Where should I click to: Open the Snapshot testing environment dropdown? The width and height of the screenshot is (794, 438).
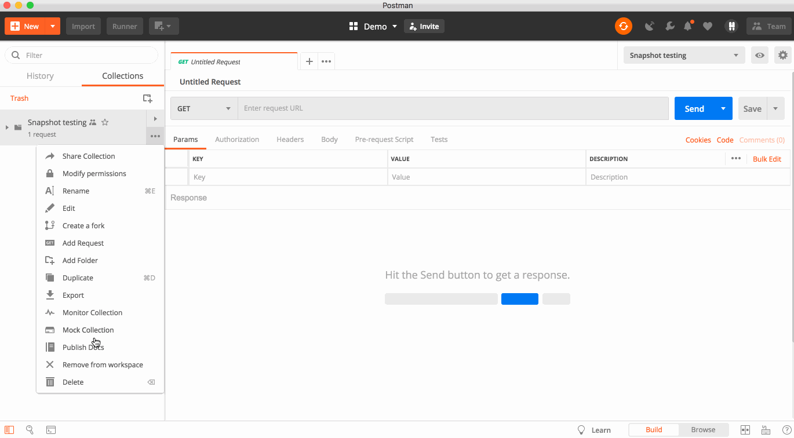tap(684, 56)
